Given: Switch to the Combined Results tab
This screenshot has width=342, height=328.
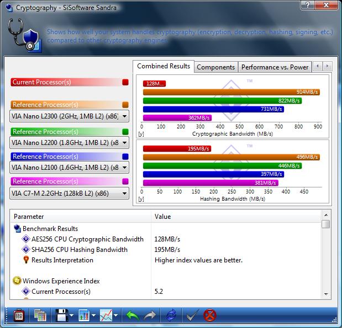Looking at the screenshot, I should (164, 66).
